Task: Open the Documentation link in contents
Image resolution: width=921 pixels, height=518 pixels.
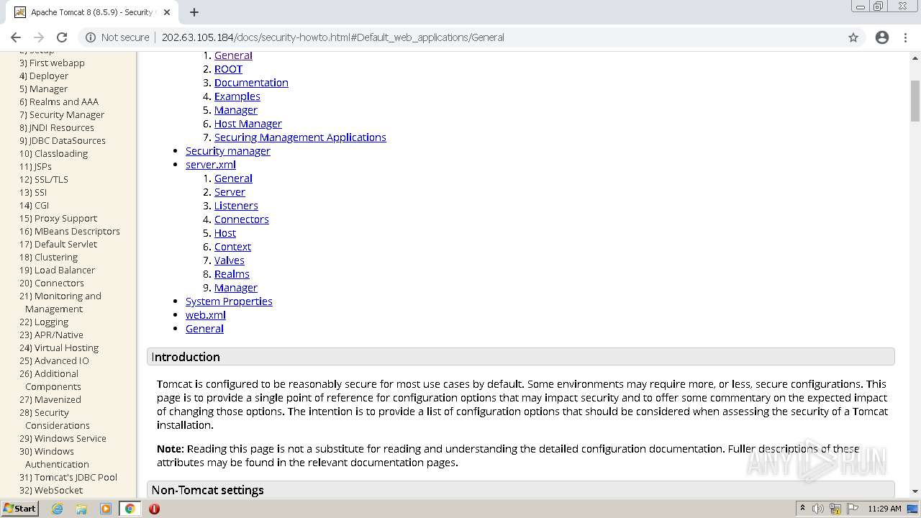Action: pos(251,83)
